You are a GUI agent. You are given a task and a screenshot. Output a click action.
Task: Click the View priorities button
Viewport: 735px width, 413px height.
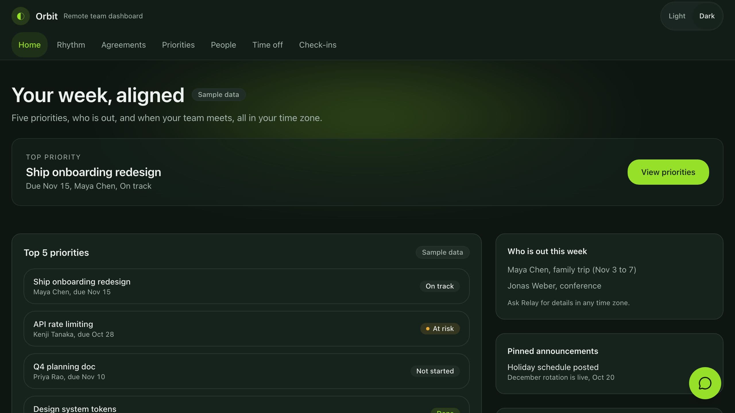(668, 172)
